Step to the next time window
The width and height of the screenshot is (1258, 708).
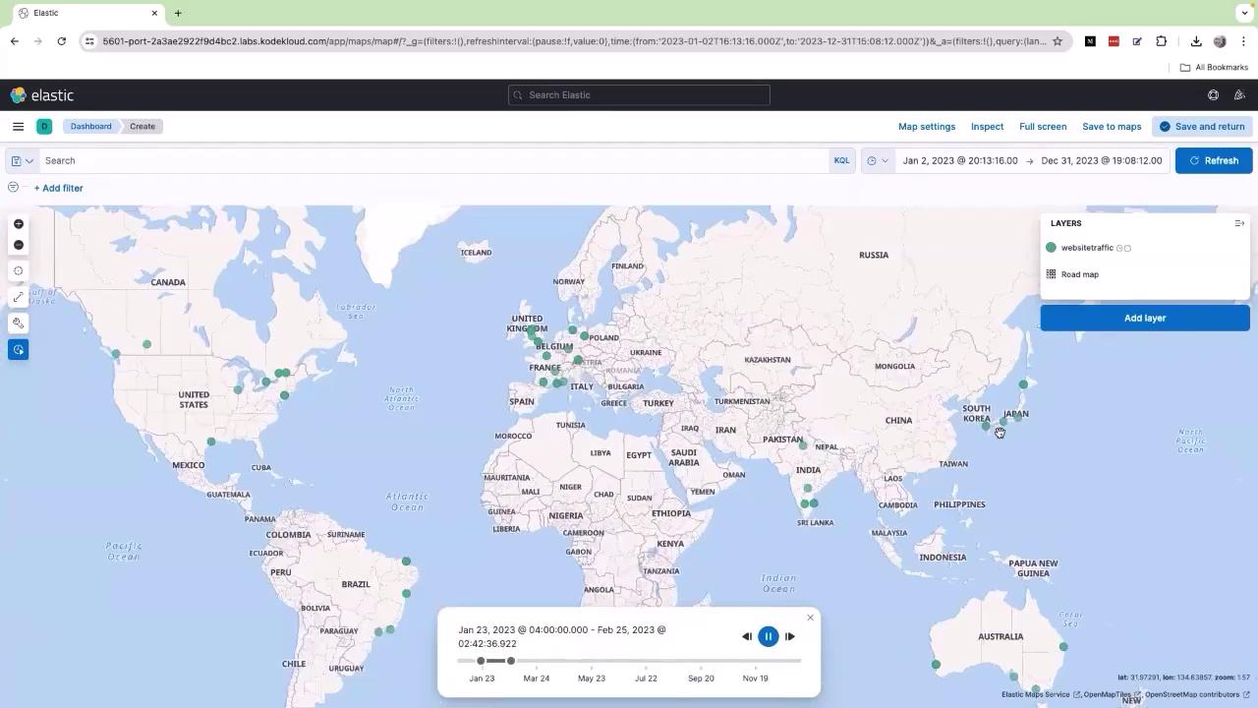click(x=790, y=636)
